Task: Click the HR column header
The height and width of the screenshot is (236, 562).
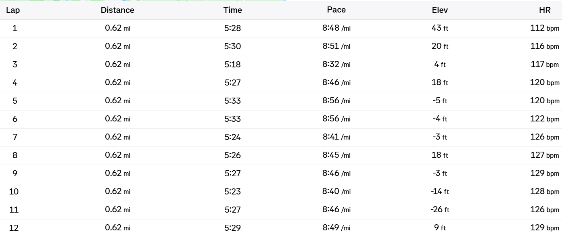Action: point(545,10)
